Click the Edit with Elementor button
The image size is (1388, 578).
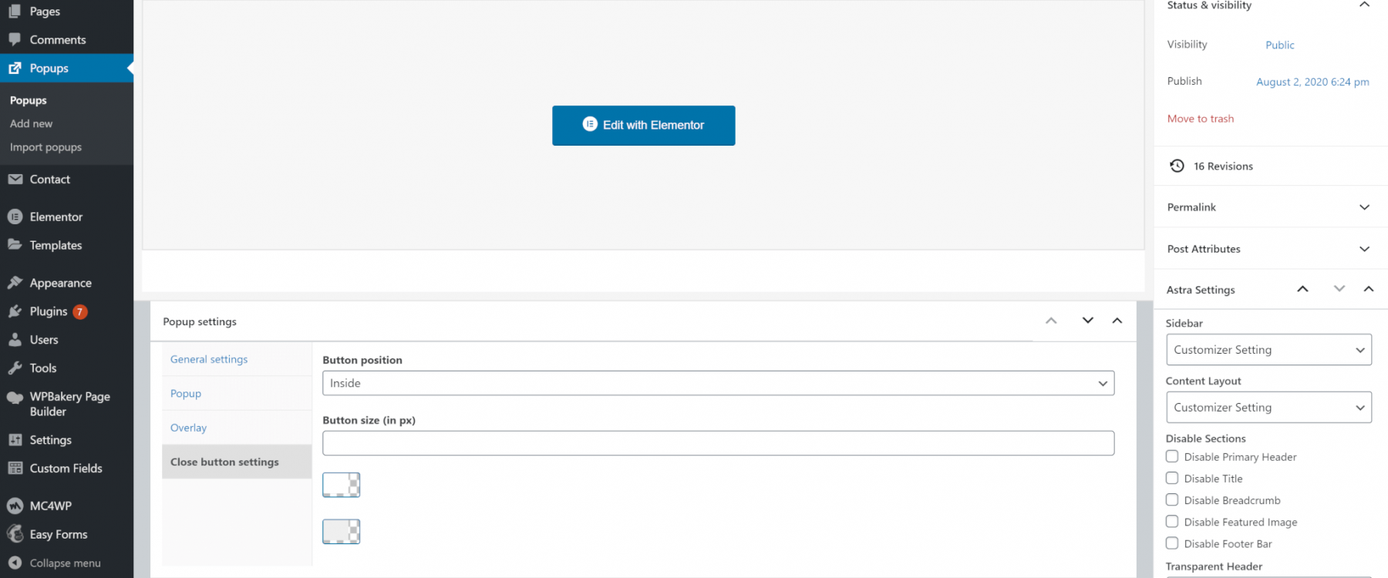click(x=643, y=125)
